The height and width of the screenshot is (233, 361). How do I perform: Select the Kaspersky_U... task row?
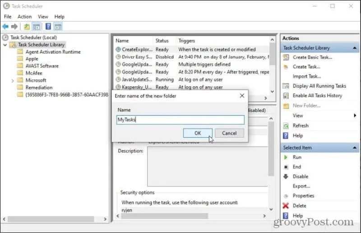pyautogui.click(x=192, y=87)
